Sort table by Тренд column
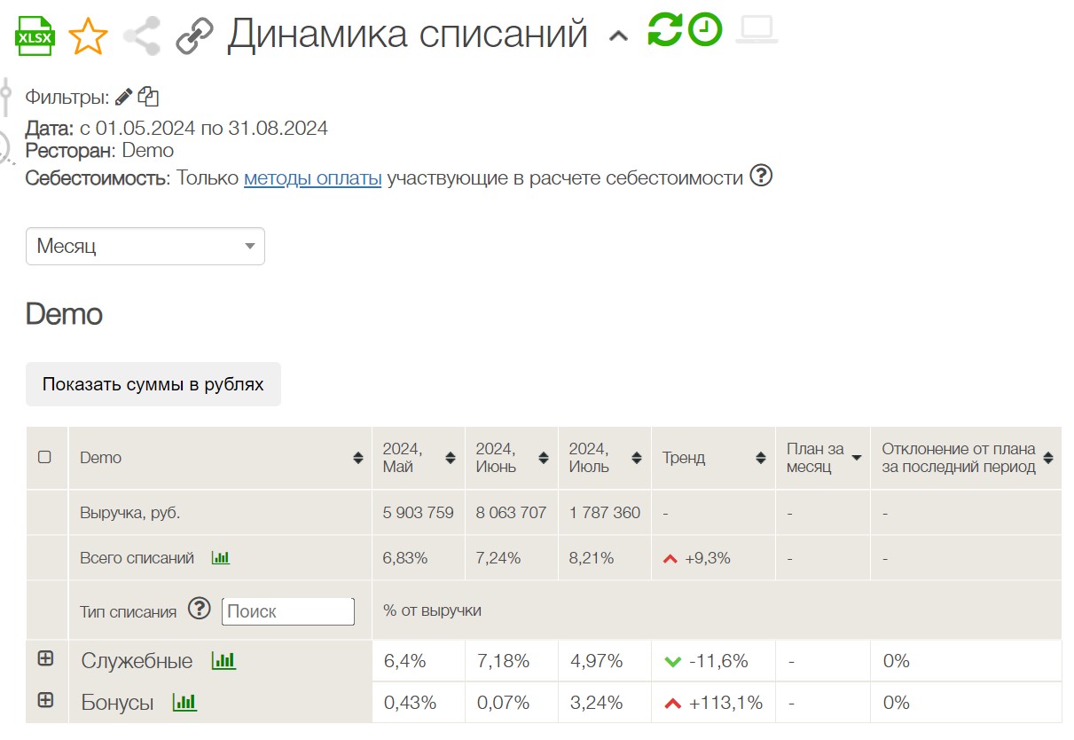This screenshot has width=1074, height=740. (760, 458)
